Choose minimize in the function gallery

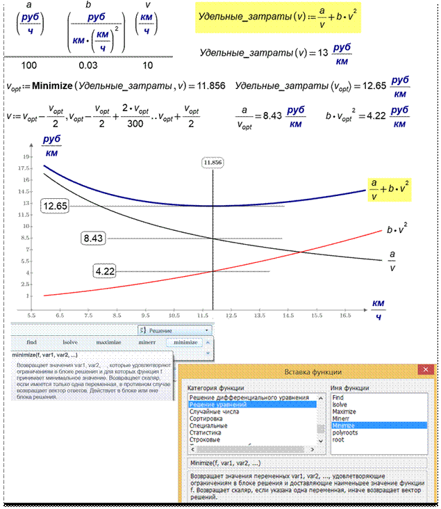[185, 343]
